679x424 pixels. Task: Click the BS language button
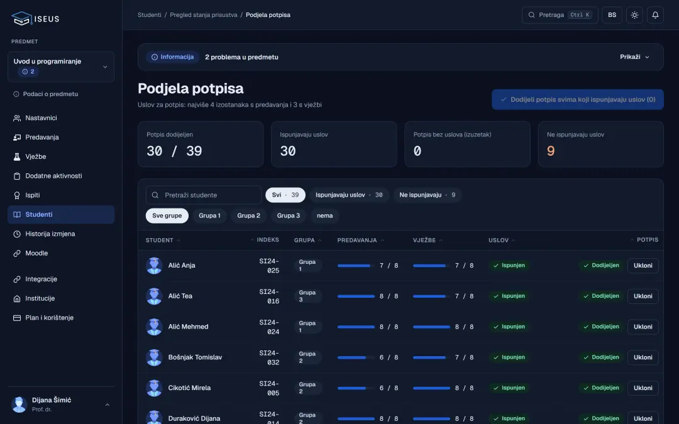tap(612, 15)
